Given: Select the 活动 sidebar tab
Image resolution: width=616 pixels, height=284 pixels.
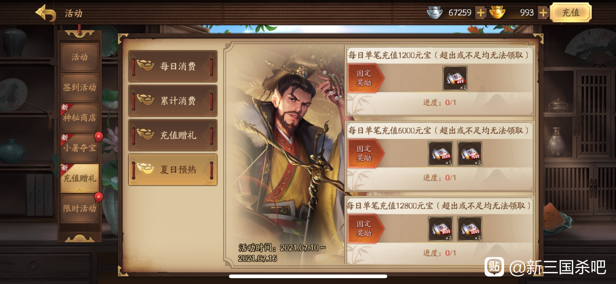Looking at the screenshot, I should 79,57.
